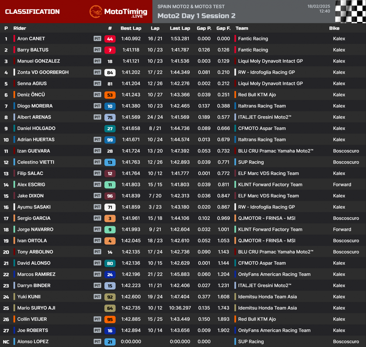This screenshot has width=366, height=347.
Task: Click the Gap F. column header
Action: [223, 28]
